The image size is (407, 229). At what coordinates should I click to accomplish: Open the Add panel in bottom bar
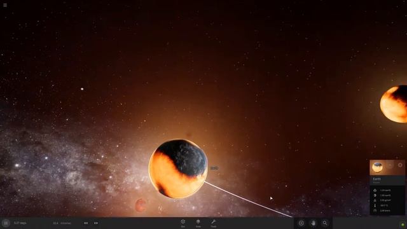183,223
